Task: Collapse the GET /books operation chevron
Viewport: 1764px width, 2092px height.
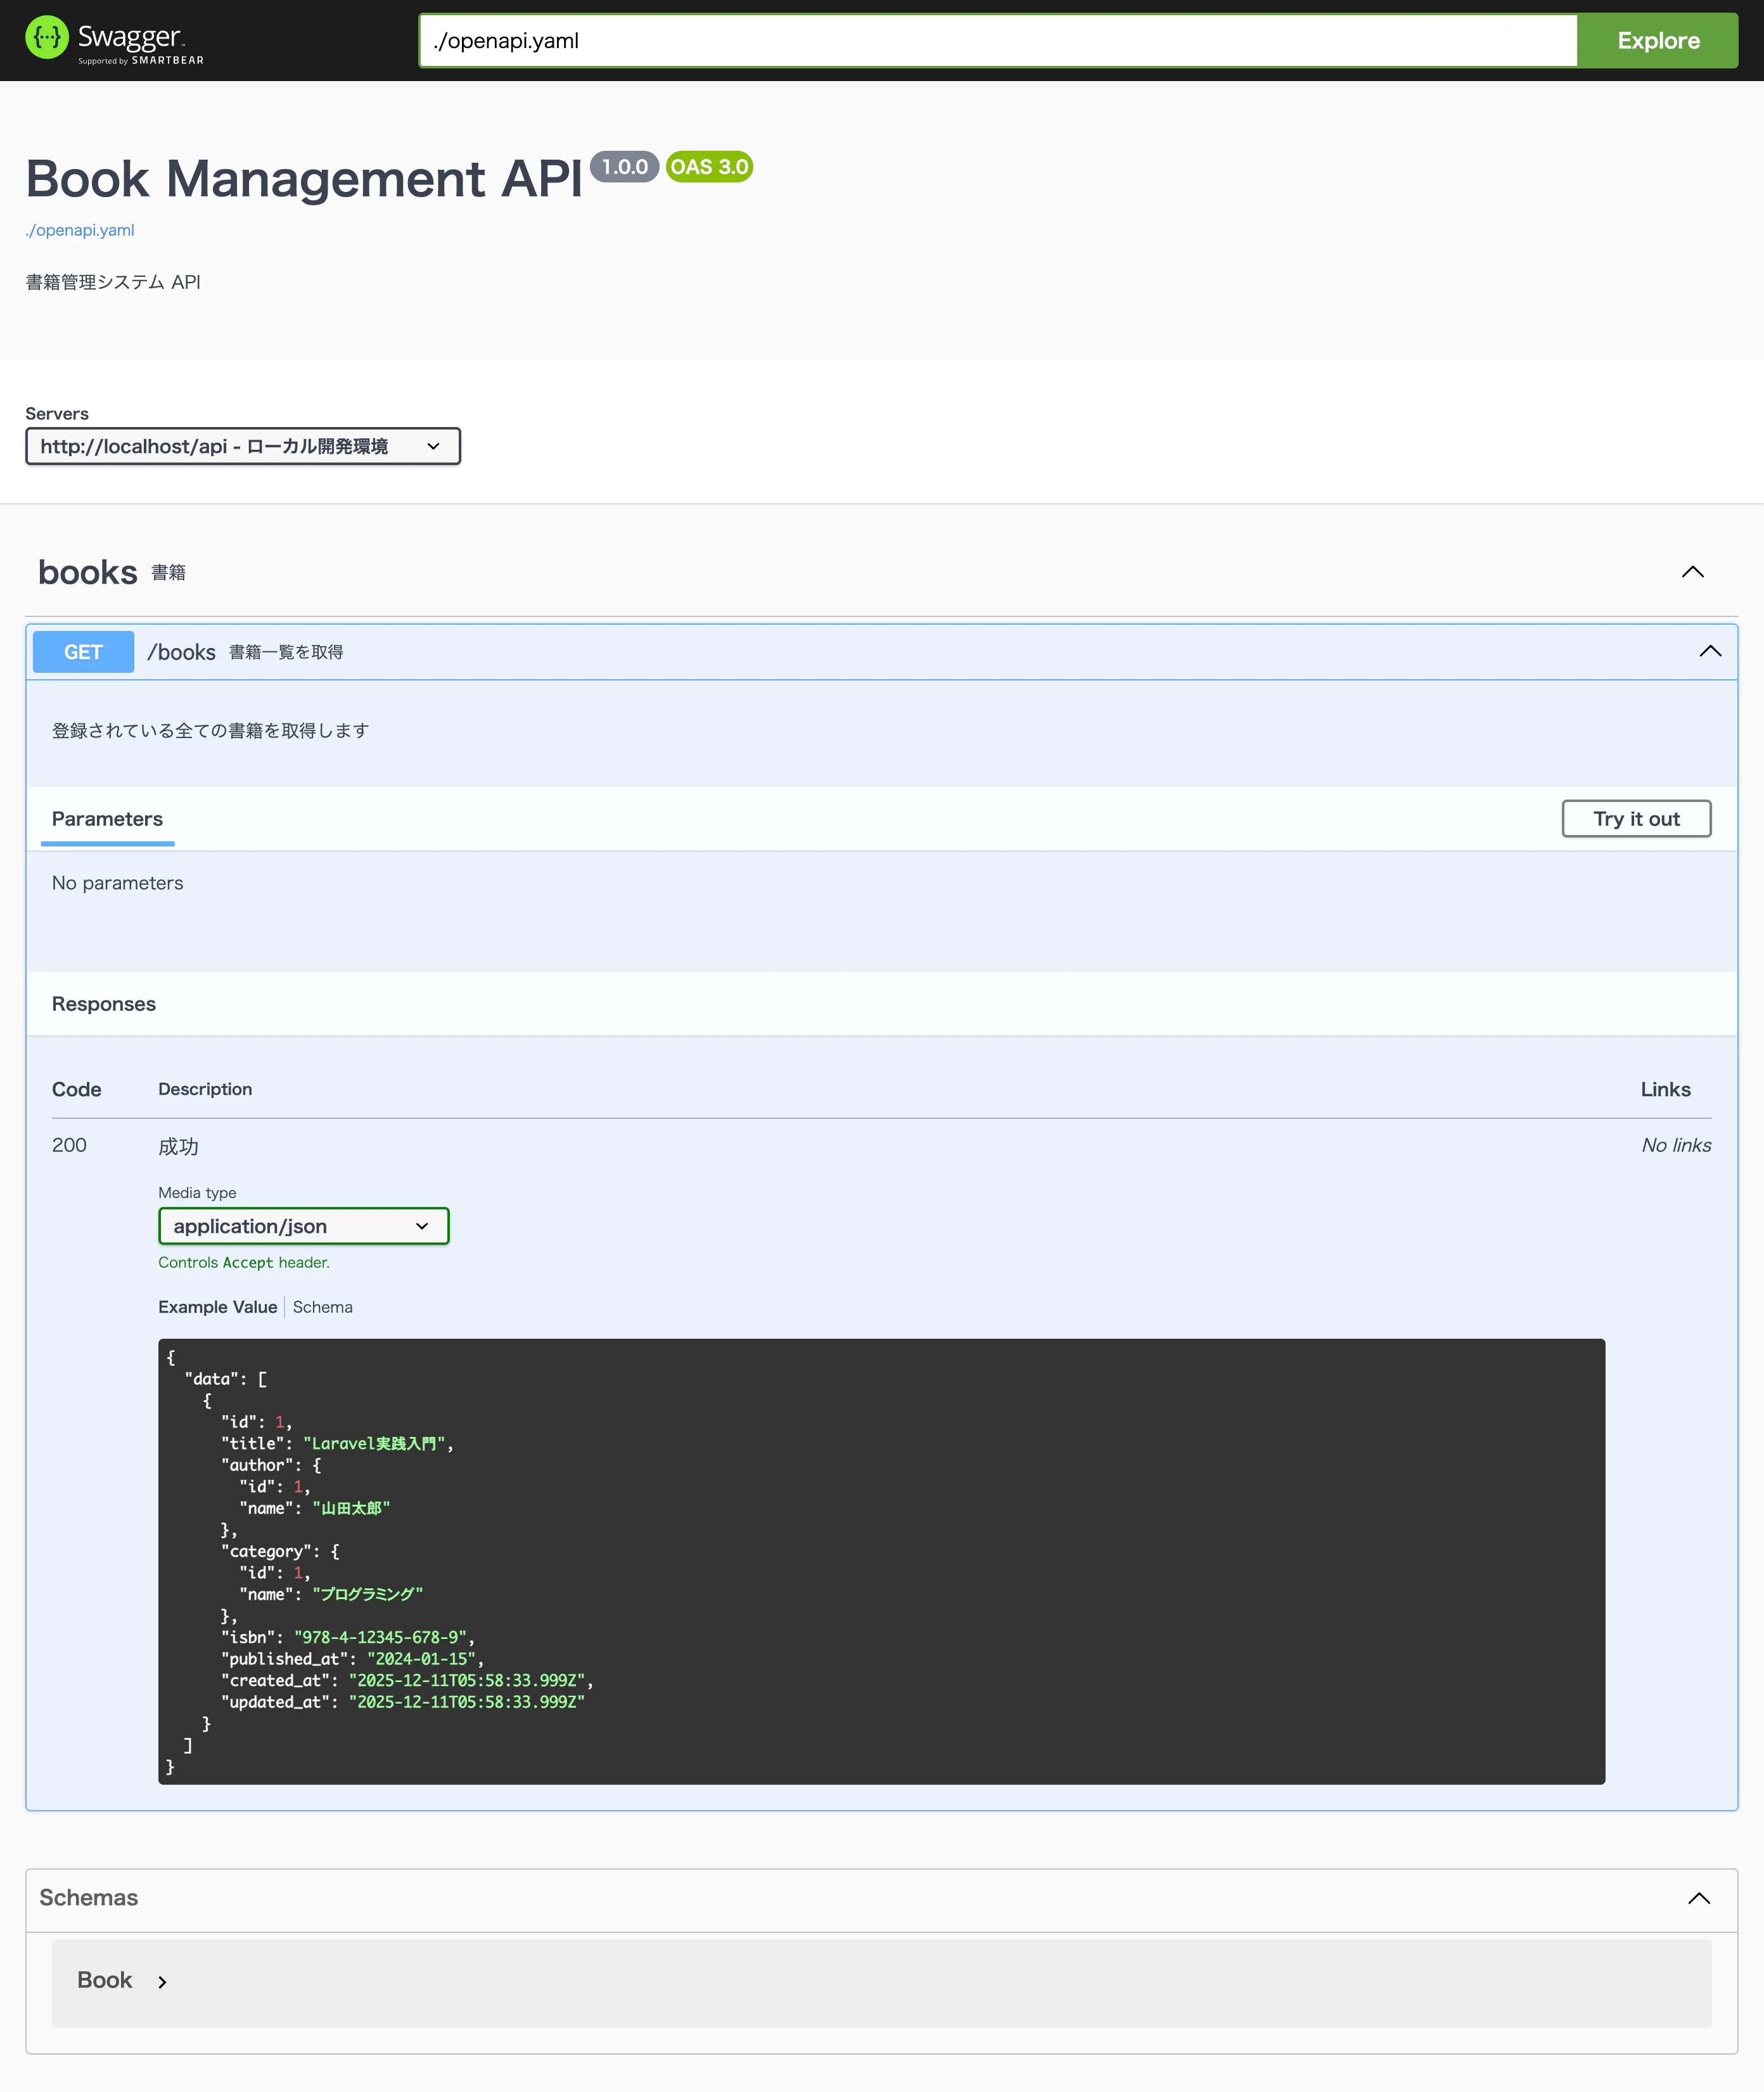Action: (1710, 651)
